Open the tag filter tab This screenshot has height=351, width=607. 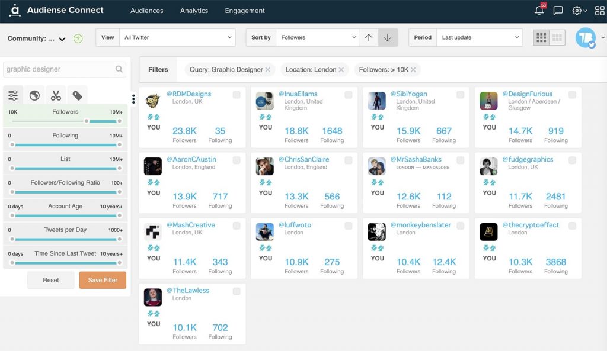(x=77, y=95)
